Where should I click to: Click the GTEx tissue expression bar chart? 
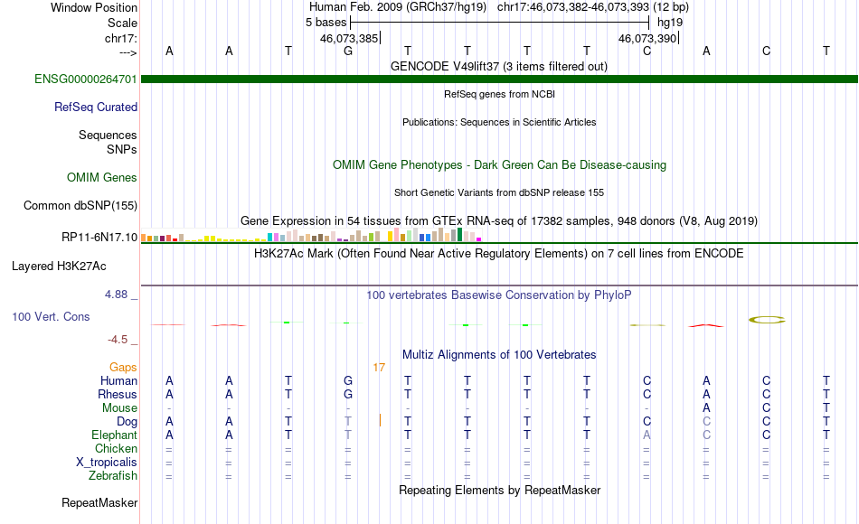click(x=311, y=236)
